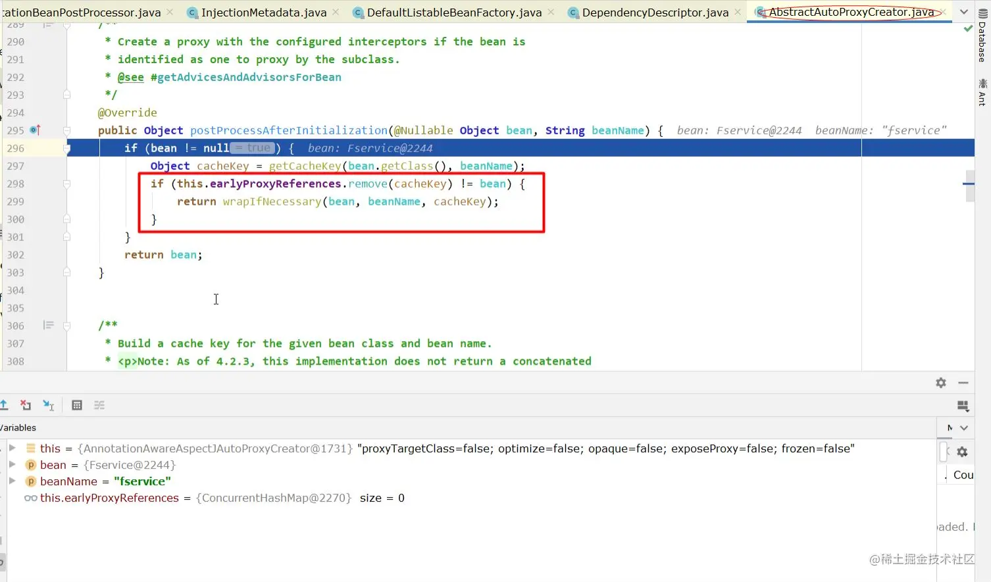Viewport: 991px width, 582px height.
Task: Click the class icon on DefaultListableBeanFactory.java tab
Action: pyautogui.click(x=359, y=13)
